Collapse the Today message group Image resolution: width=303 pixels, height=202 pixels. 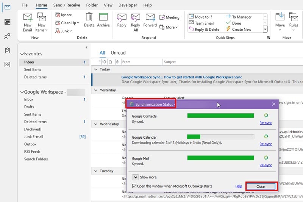pos(96,69)
